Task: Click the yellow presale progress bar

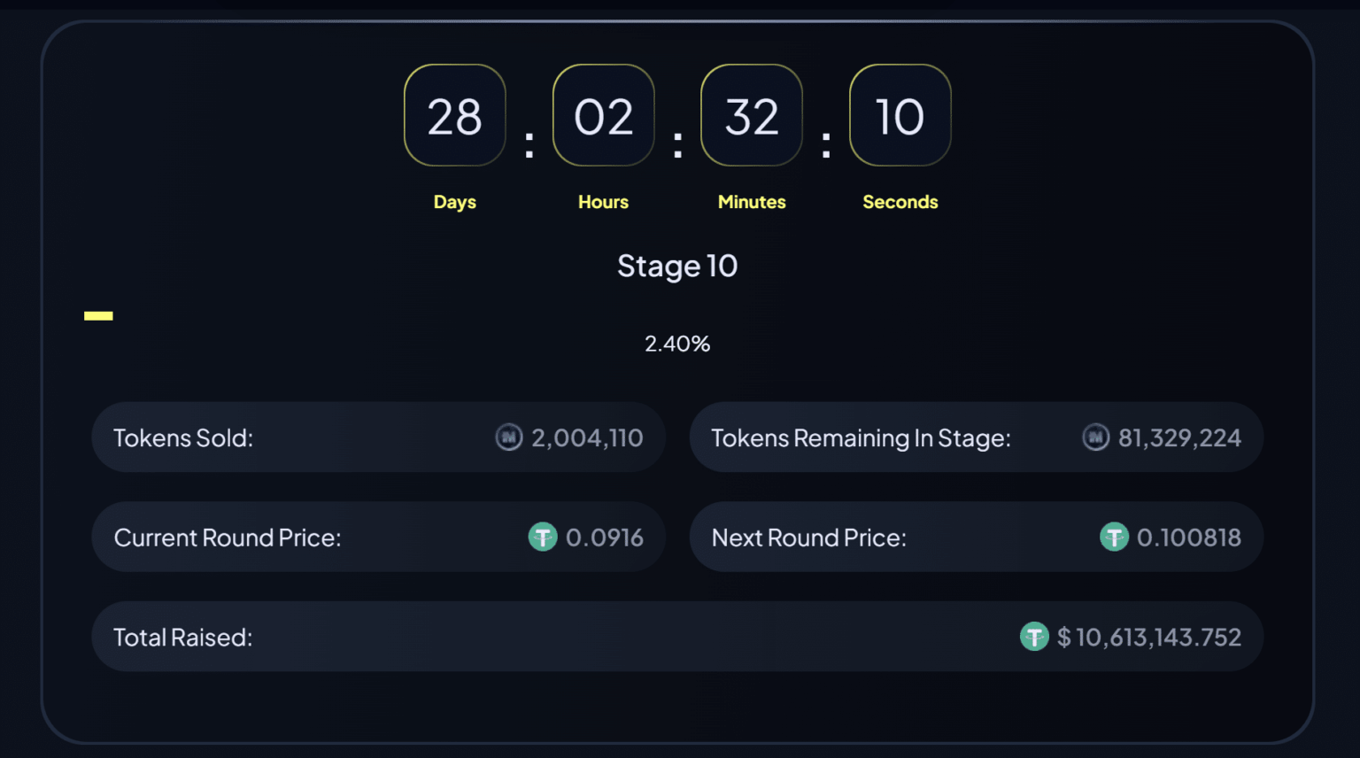Action: tap(98, 314)
